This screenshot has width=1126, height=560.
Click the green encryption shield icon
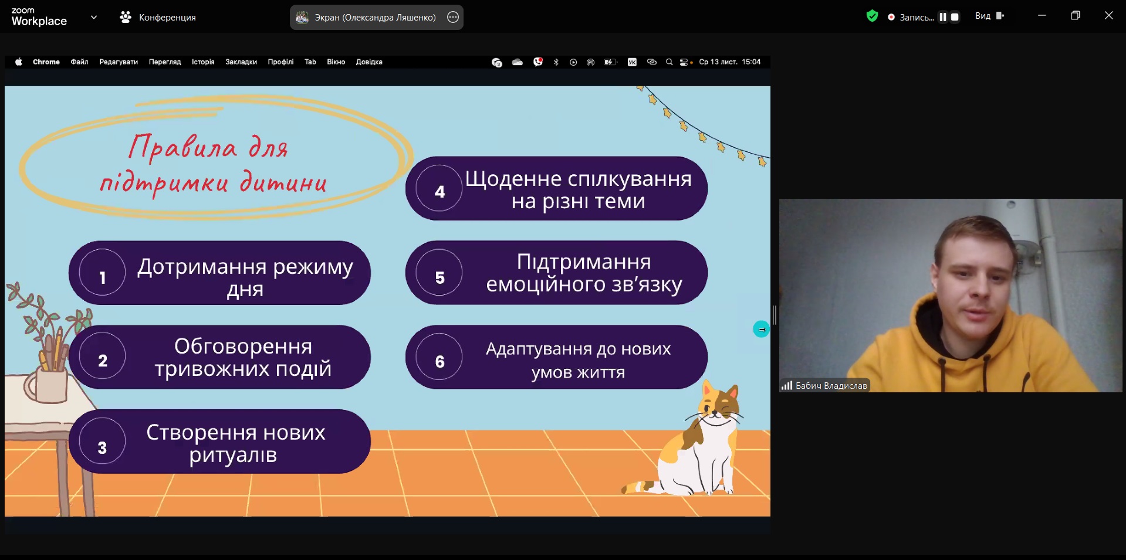[x=872, y=16]
